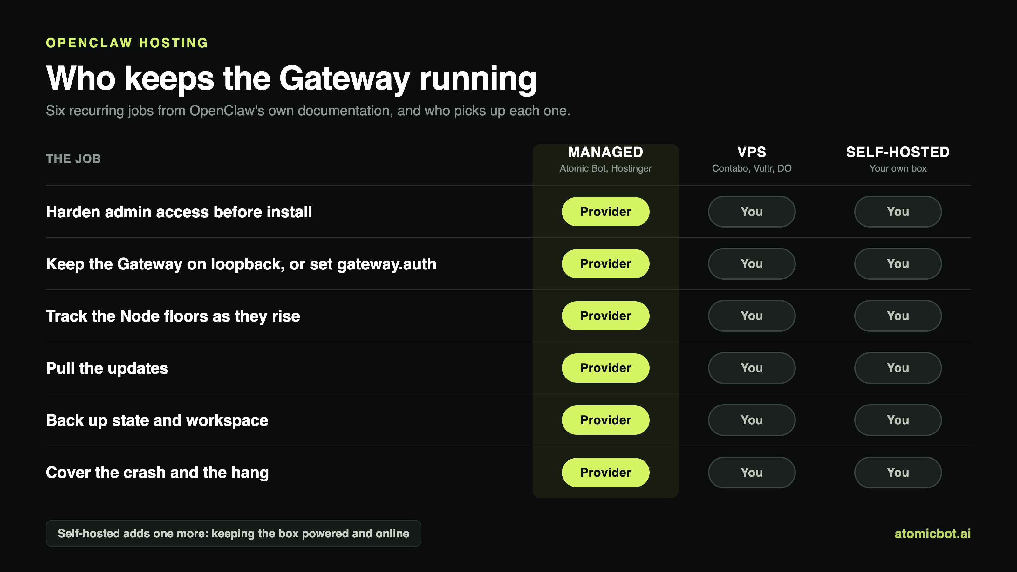The image size is (1017, 572).
Task: Click Back up state and workspace row label
Action: pyautogui.click(x=157, y=420)
